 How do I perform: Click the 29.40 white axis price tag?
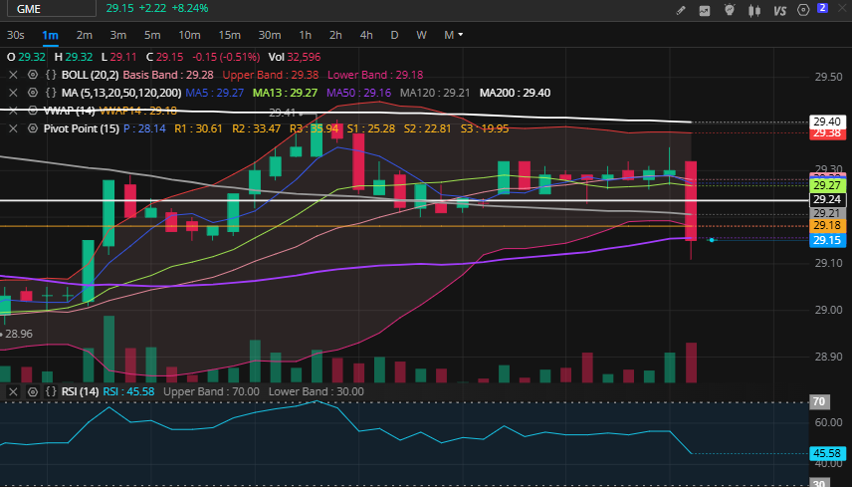tap(827, 122)
